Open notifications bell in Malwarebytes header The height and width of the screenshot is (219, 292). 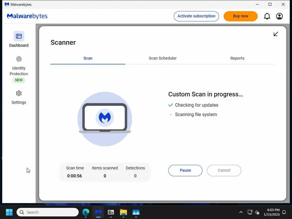[267, 16]
